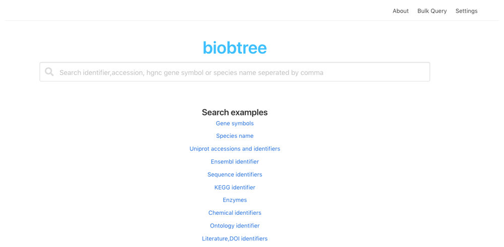504x247 pixels.
Task: Click the search box placeholder text
Action: pyautogui.click(x=192, y=72)
